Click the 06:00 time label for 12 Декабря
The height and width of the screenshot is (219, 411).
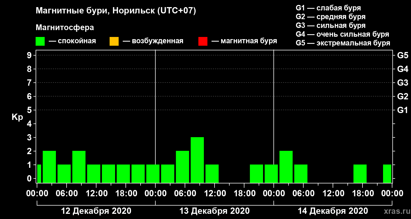click(x=67, y=193)
